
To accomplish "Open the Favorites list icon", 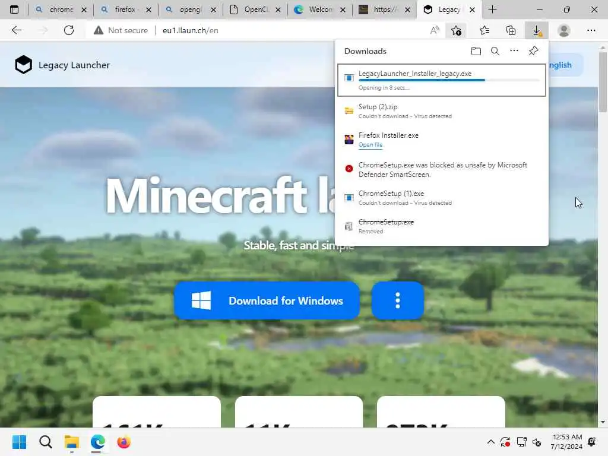I will tap(484, 30).
